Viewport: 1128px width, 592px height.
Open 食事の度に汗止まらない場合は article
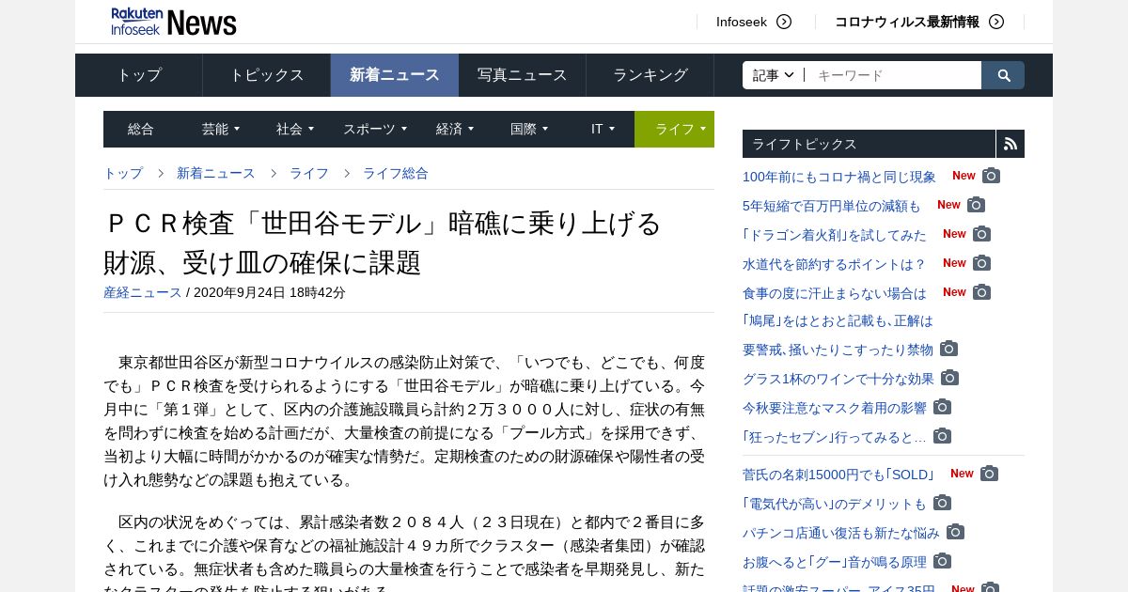(x=835, y=293)
